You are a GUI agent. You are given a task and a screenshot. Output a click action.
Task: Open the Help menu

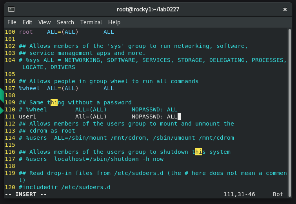(114, 22)
